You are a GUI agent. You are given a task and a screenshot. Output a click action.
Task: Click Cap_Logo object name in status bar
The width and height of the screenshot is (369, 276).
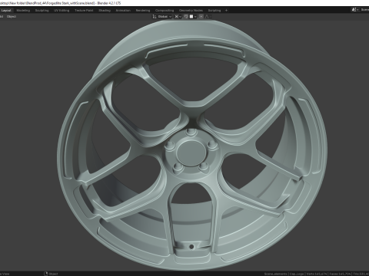(297, 274)
